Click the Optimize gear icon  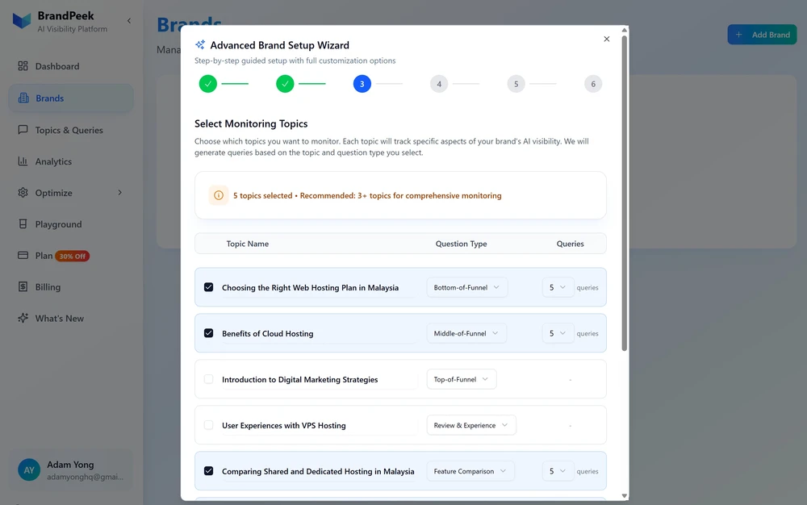(23, 192)
